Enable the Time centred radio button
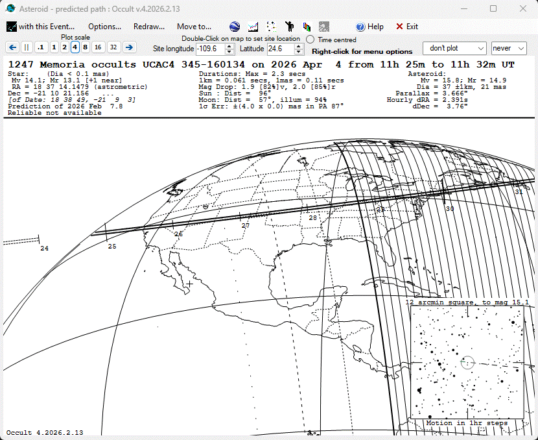538x440 pixels. coord(310,40)
